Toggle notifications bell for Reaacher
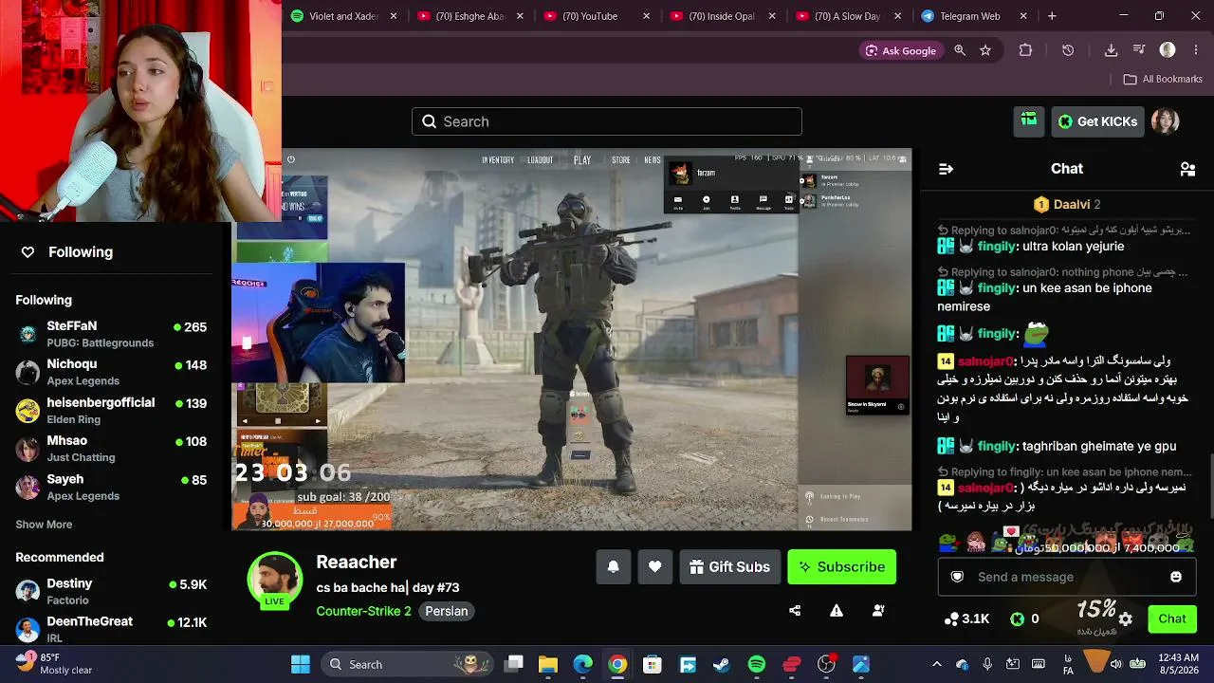Screen dimensions: 1214x683 [x=614, y=567]
